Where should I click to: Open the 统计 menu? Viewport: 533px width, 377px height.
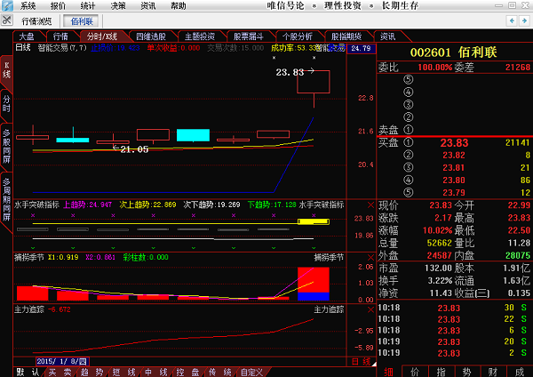[x=88, y=5]
